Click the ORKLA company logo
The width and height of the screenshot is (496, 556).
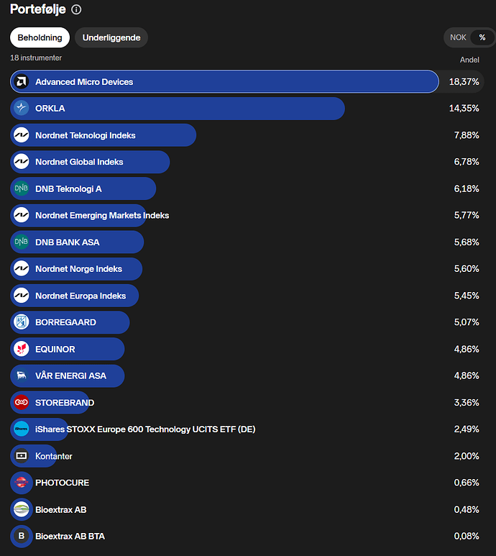pos(22,109)
